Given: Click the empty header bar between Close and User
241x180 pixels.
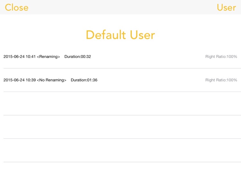Looking at the screenshot, I should point(121,7).
